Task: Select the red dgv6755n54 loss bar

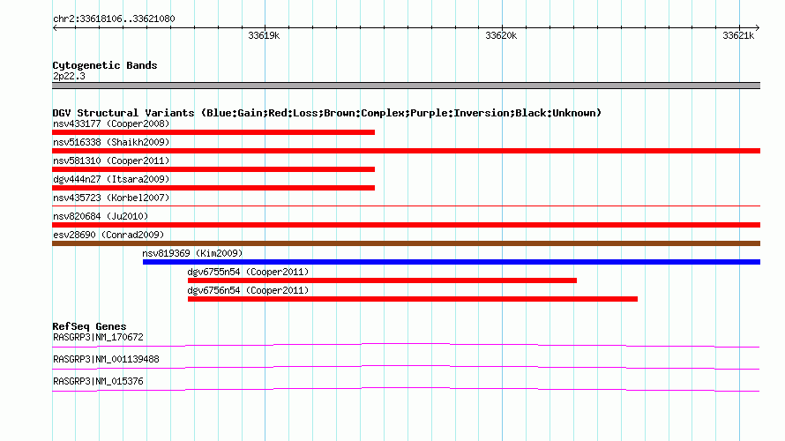Action: [382, 280]
